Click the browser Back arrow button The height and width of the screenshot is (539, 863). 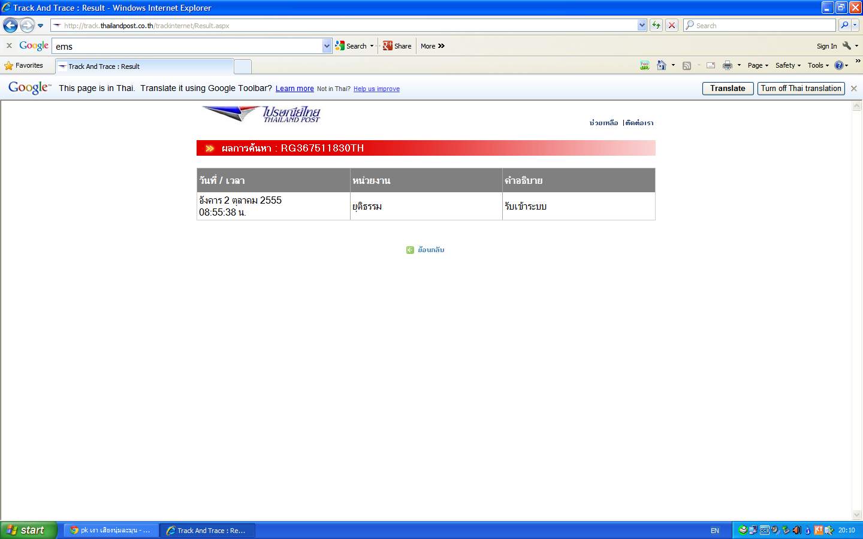tap(10, 25)
